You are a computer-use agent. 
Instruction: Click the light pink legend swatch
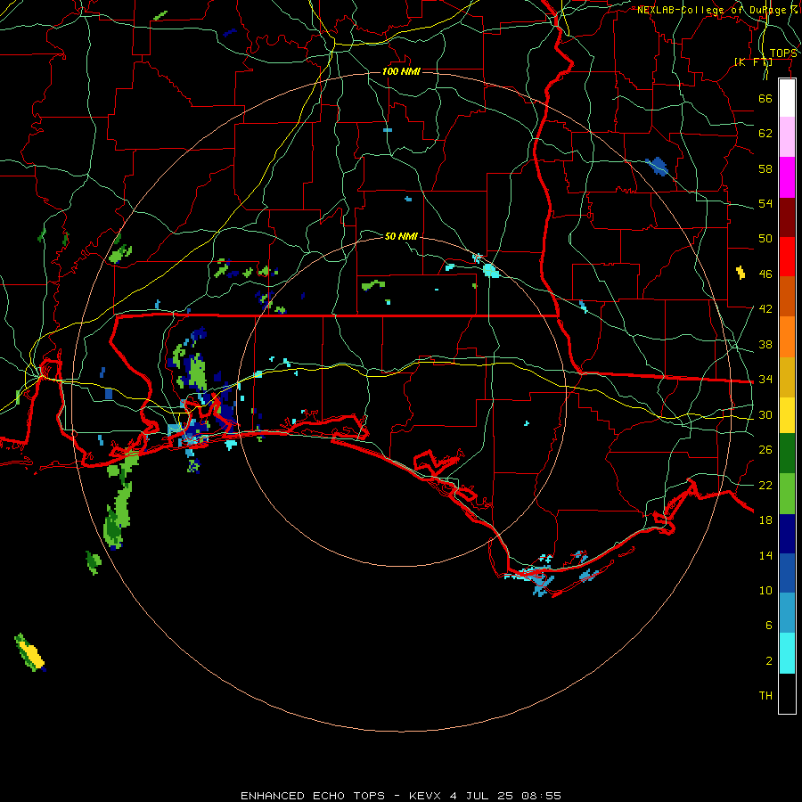(787, 137)
